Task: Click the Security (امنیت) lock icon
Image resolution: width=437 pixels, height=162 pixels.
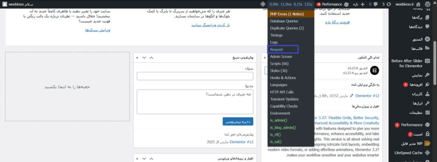Action: point(427,134)
